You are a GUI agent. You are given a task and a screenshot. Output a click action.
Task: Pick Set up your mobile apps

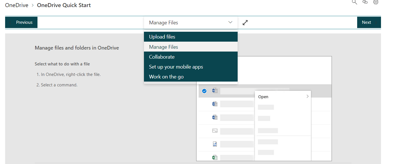pyautogui.click(x=191, y=67)
